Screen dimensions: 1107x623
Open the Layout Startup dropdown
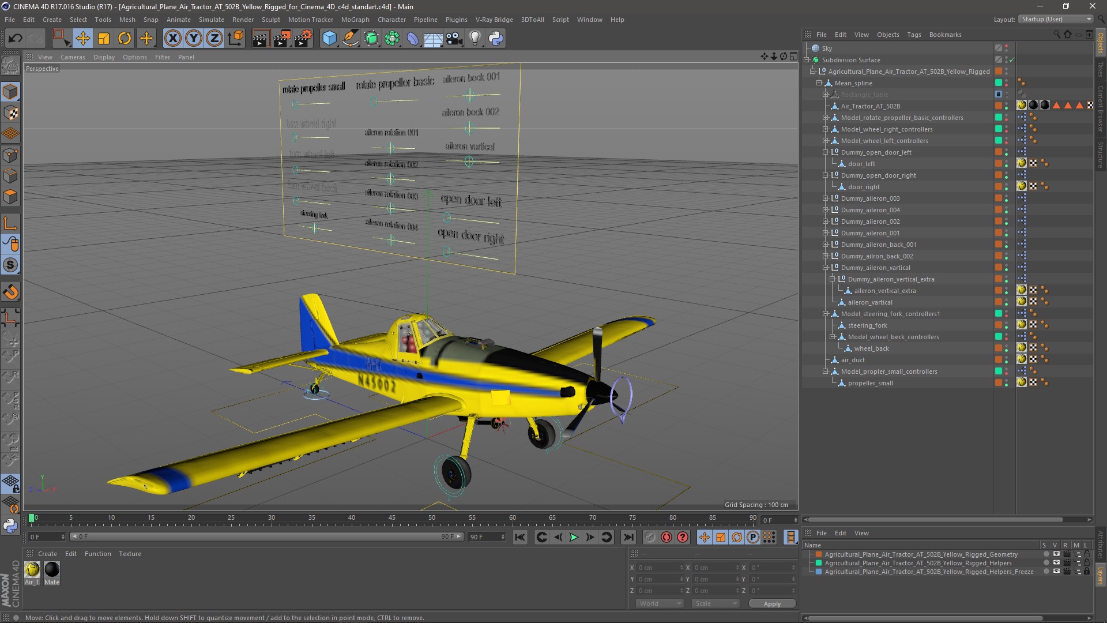click(x=1055, y=19)
